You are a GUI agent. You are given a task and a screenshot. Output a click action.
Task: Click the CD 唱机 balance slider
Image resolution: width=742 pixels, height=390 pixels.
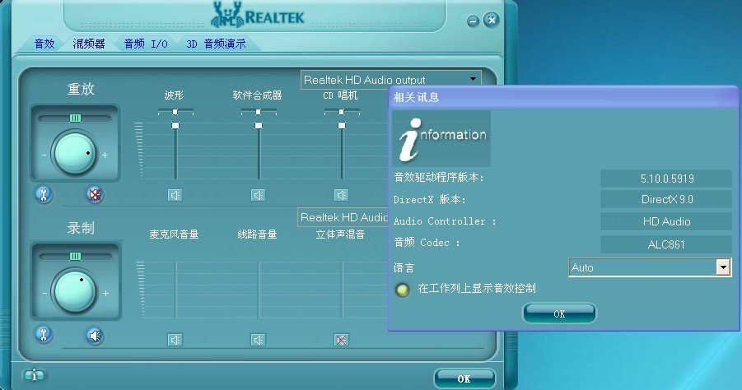(x=342, y=112)
